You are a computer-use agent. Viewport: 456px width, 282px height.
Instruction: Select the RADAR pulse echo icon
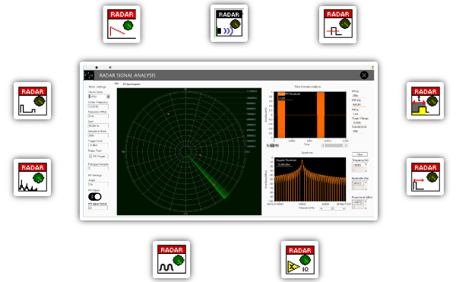[x=32, y=100]
